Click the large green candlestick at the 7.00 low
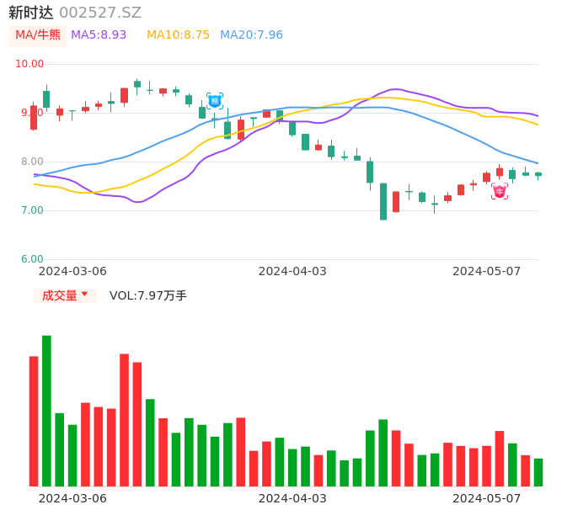The width and height of the screenshot is (578, 510). [x=383, y=202]
